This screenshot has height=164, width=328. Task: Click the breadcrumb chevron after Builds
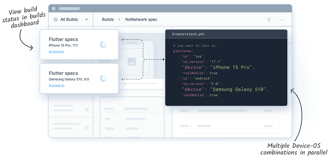click(x=119, y=19)
